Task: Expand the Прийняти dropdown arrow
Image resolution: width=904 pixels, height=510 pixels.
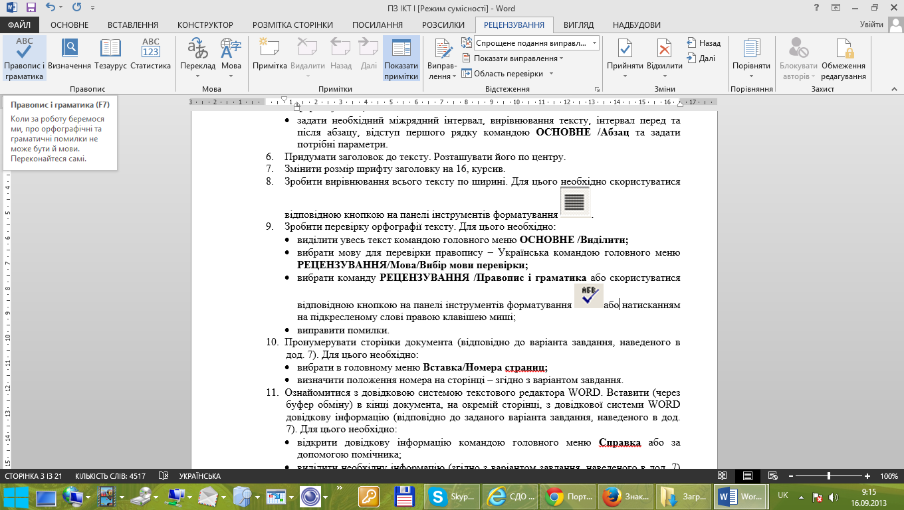Action: click(625, 75)
